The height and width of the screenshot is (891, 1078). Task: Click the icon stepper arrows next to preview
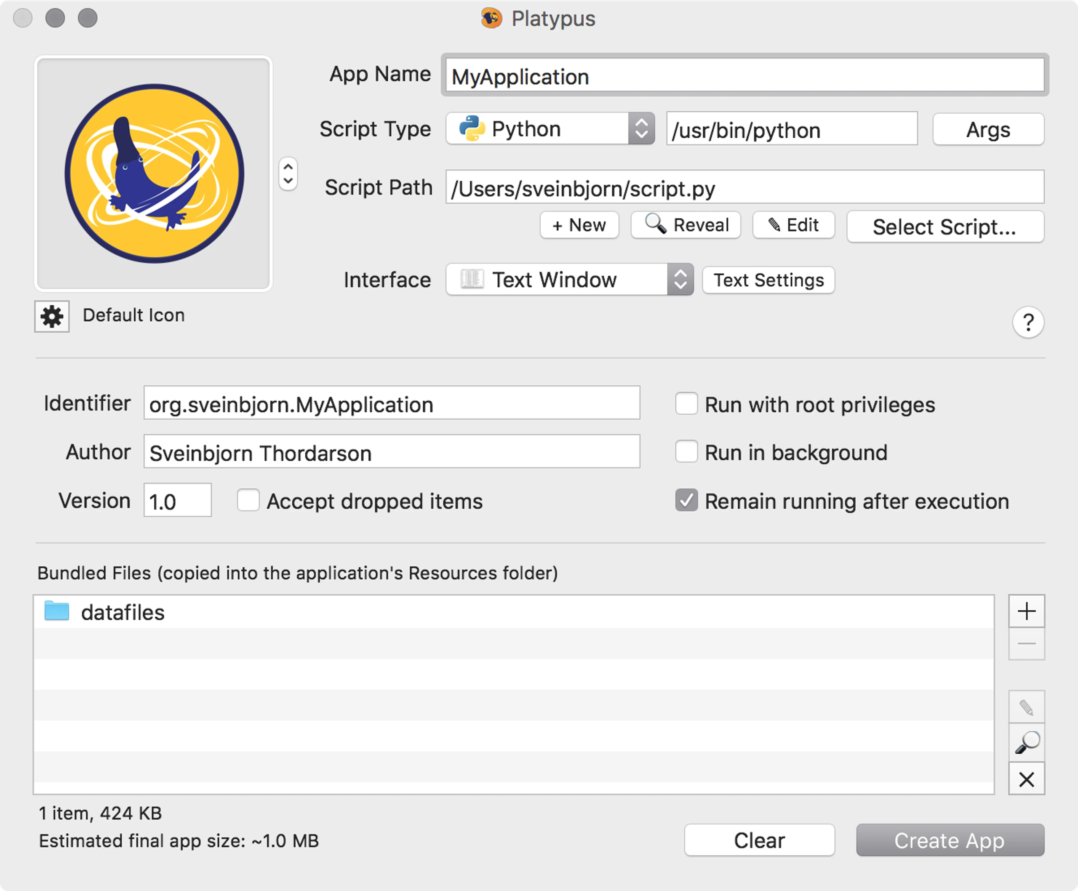click(x=288, y=173)
